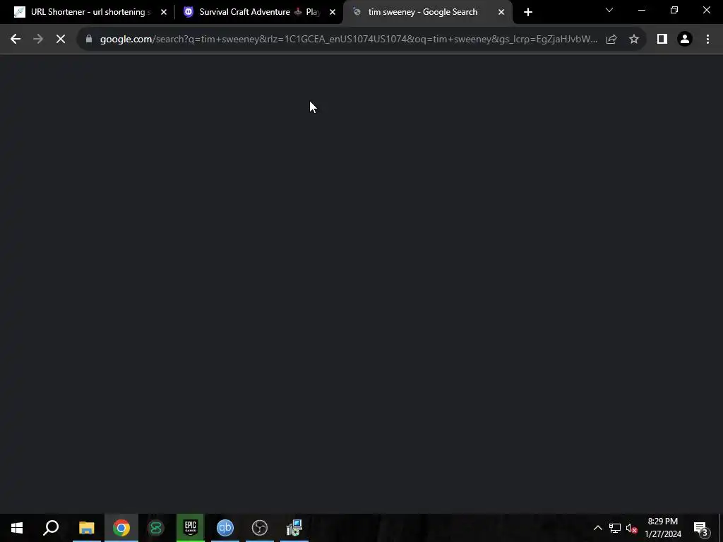
Task: Go back to the previous page
Action: 16,40
